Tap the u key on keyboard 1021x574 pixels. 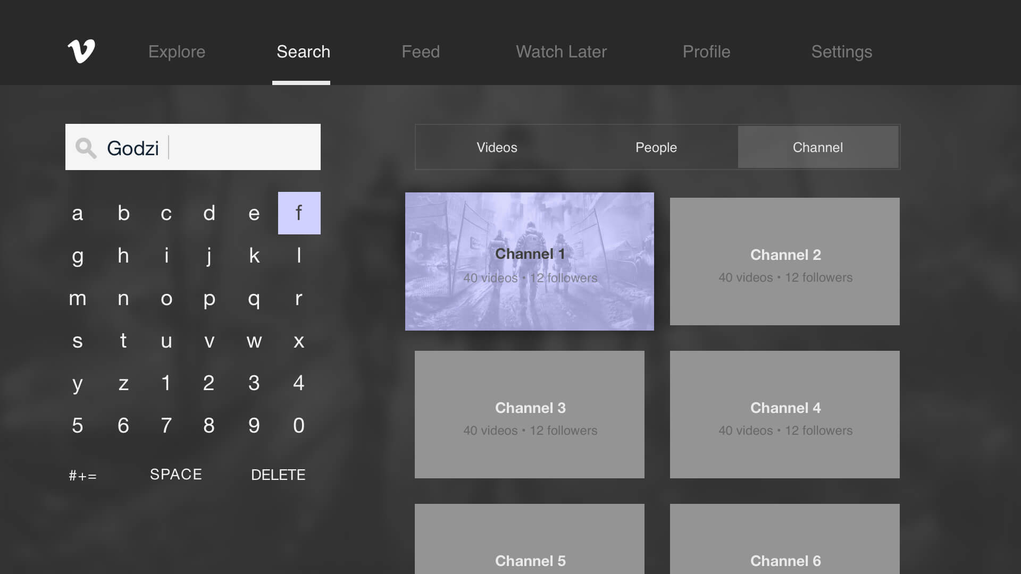(x=166, y=341)
